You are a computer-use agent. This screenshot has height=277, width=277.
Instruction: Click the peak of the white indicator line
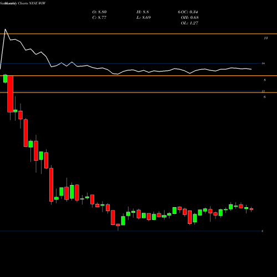(5, 29)
